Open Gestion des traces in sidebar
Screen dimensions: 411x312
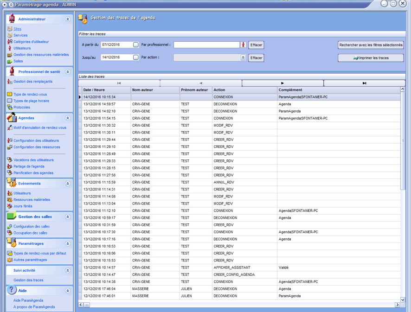(x=28, y=280)
